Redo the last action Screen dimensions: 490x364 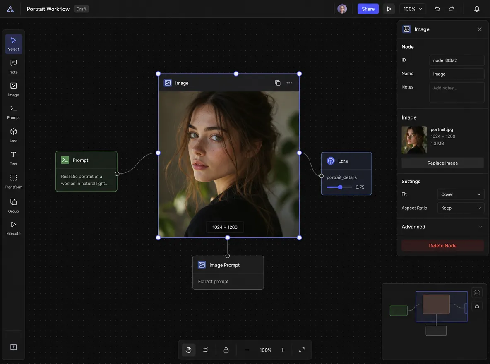coord(452,9)
